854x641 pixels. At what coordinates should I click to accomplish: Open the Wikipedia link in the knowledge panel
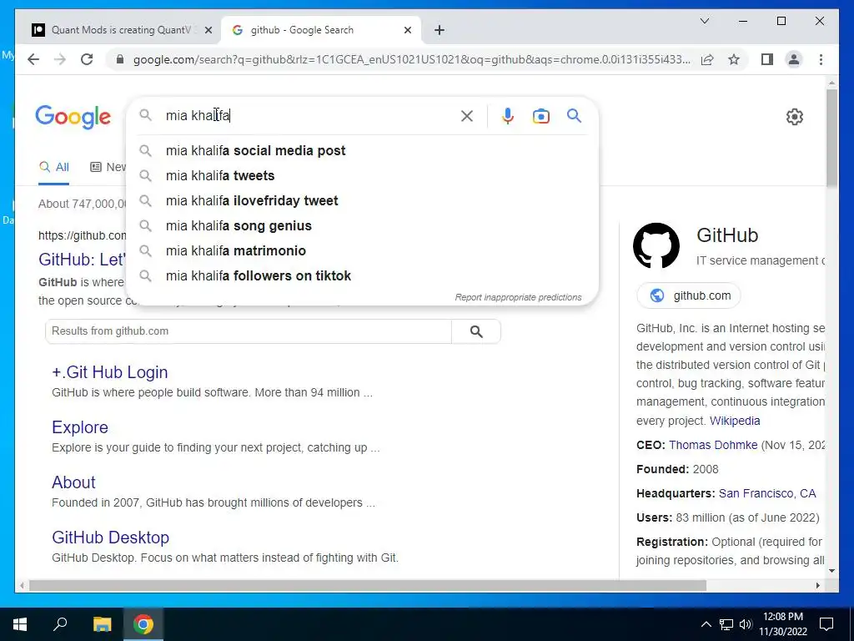tap(735, 421)
